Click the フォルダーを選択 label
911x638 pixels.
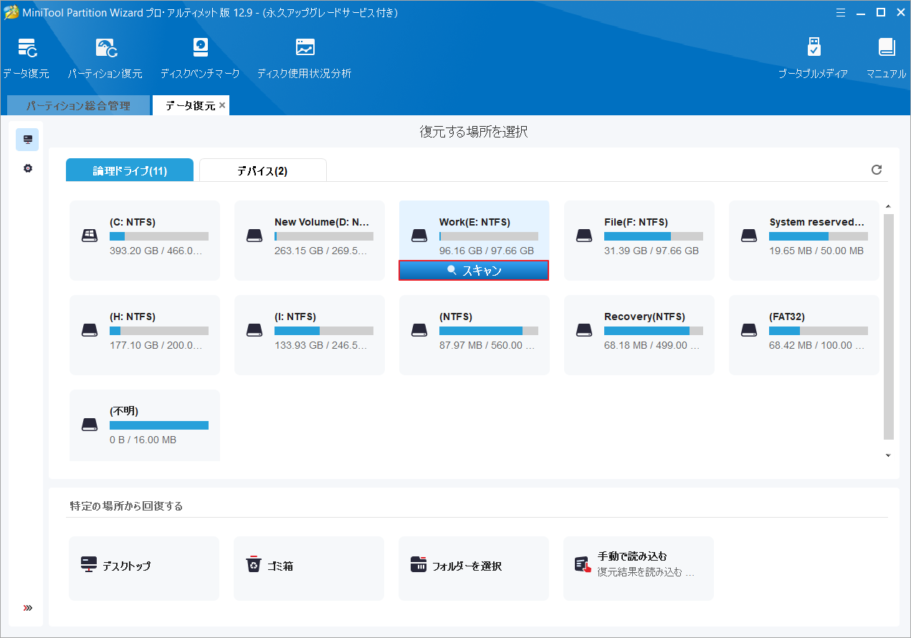coord(467,566)
